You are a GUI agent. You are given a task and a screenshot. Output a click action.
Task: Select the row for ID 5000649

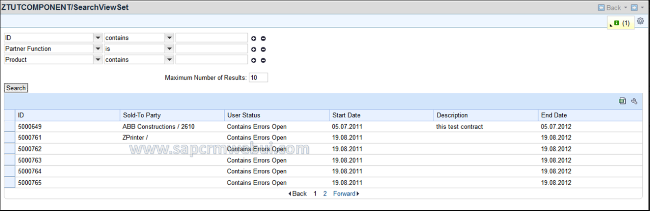point(10,126)
